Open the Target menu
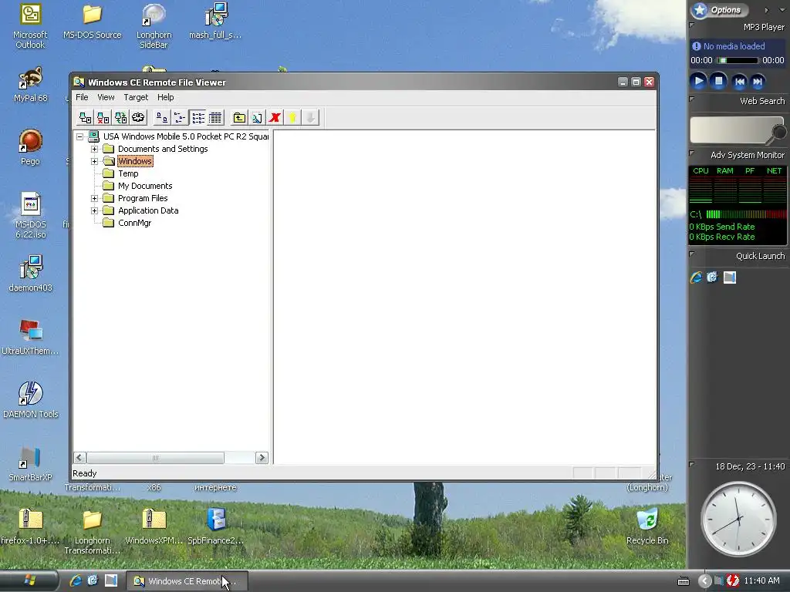Screen dimensions: 790x592 (136, 97)
